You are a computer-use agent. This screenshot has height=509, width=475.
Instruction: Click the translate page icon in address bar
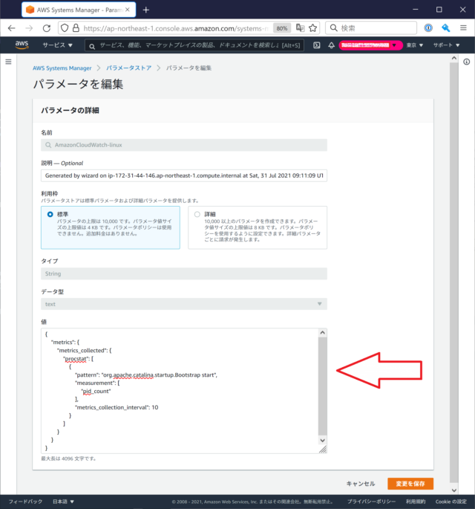[x=301, y=28]
